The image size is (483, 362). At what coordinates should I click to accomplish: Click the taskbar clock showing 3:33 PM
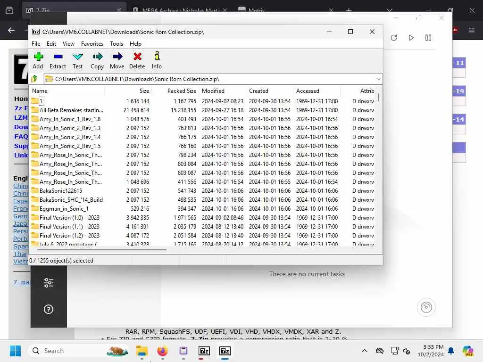click(430, 351)
